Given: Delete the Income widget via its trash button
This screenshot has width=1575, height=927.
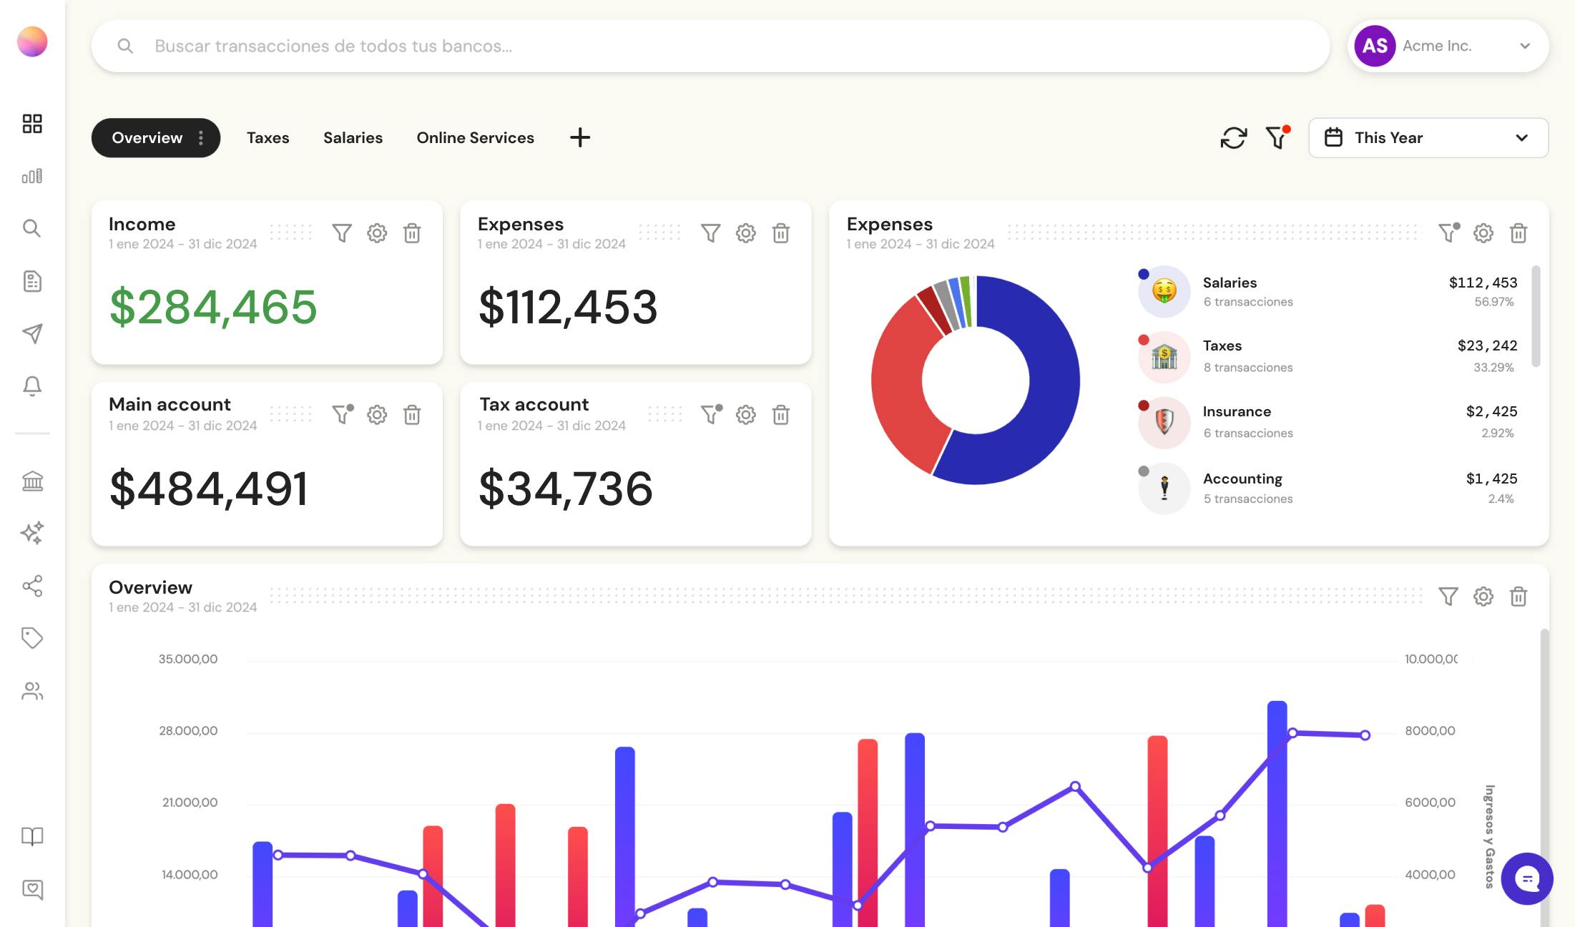Looking at the screenshot, I should [x=412, y=233].
